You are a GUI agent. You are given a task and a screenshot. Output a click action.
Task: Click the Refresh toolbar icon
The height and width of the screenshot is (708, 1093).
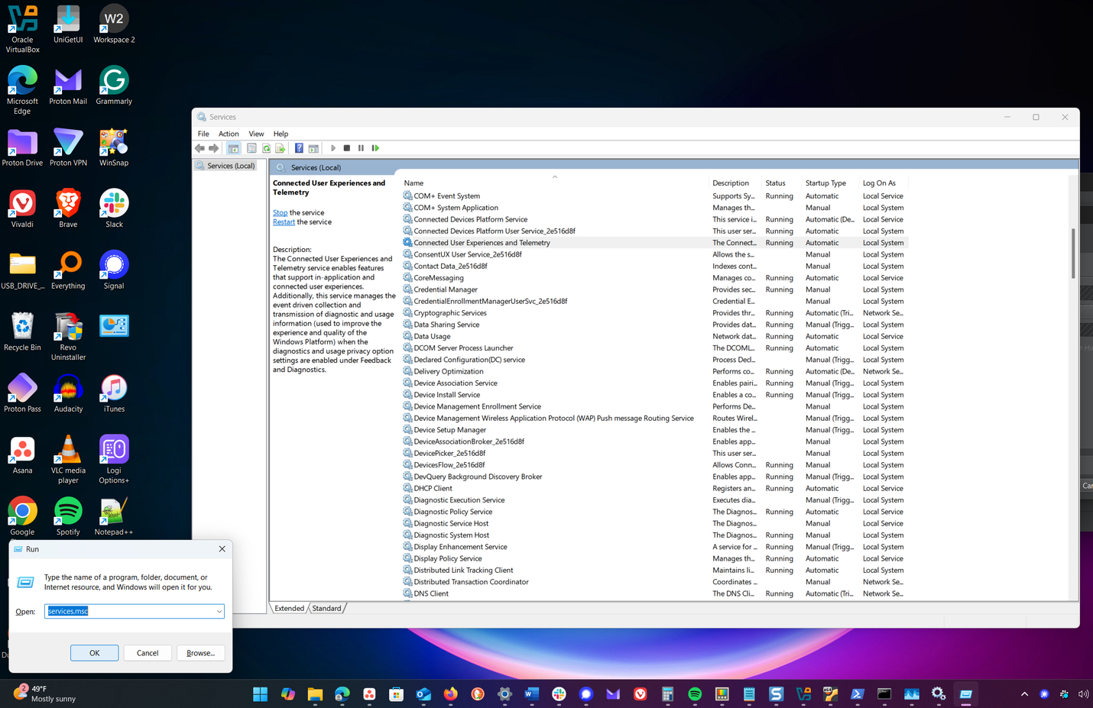click(266, 148)
